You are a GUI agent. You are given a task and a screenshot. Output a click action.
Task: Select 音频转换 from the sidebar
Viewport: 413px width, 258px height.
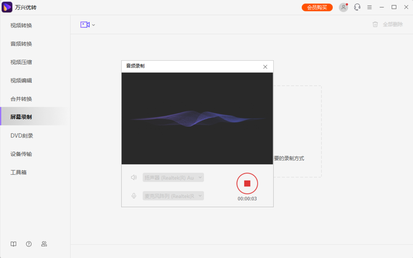tap(21, 44)
